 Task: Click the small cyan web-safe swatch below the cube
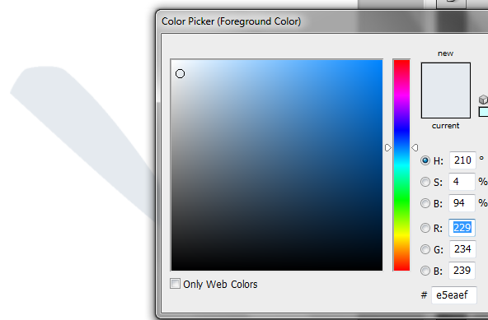[484, 112]
